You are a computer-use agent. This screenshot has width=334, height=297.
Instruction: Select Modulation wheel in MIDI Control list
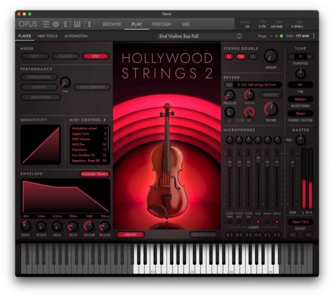click(89, 128)
